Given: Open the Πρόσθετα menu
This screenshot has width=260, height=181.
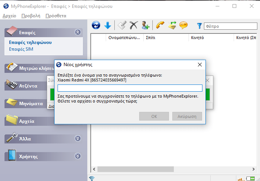Looking at the screenshot, I should coord(56,16).
